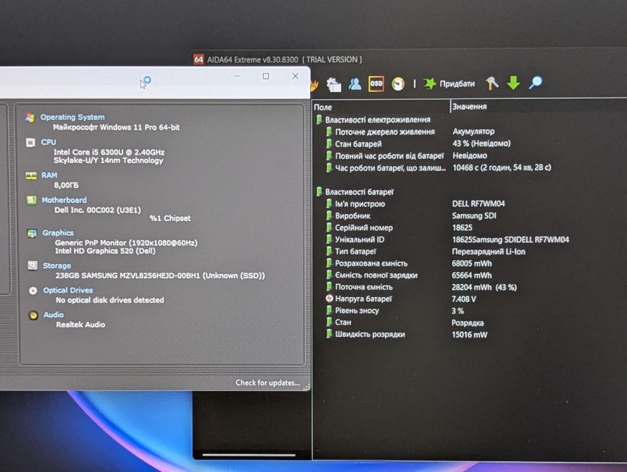This screenshot has height=472, width=627.
Task: Click the Intel Core i5 6300U text
Action: point(109,152)
